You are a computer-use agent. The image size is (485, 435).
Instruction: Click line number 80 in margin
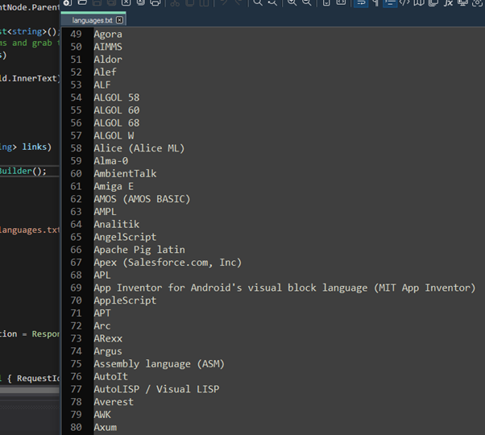(76, 427)
